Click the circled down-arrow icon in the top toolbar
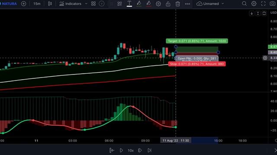Viewport: 277px width, 155px height. (102, 4)
